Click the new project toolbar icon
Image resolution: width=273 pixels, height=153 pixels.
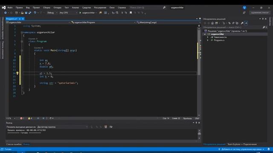(17, 13)
